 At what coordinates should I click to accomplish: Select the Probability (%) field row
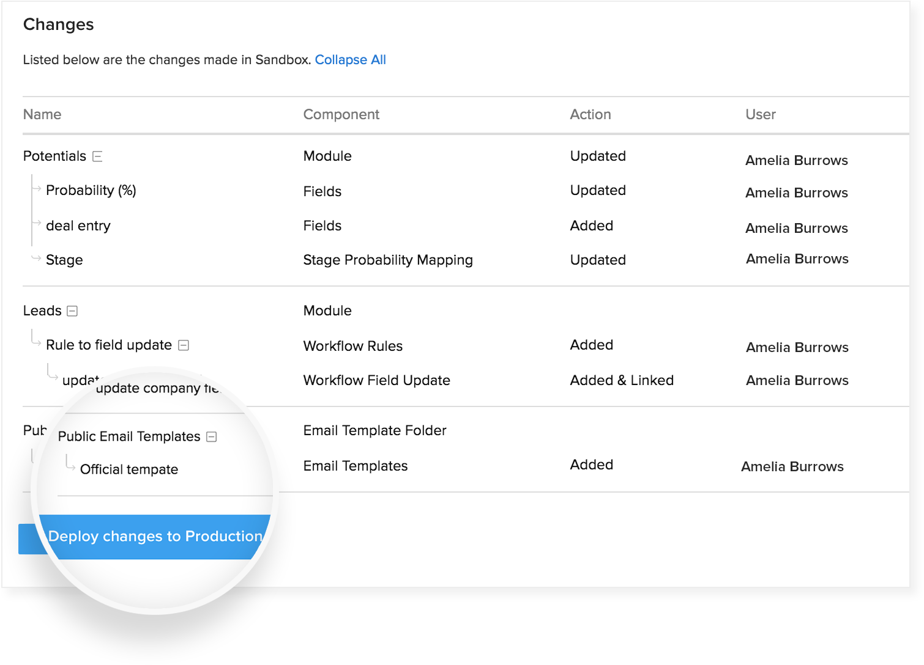[x=91, y=191]
